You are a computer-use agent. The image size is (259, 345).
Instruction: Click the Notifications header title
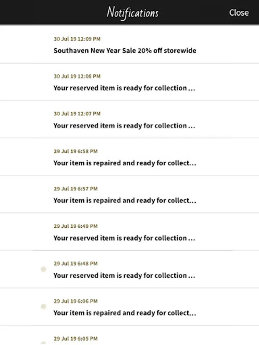pyautogui.click(x=132, y=13)
